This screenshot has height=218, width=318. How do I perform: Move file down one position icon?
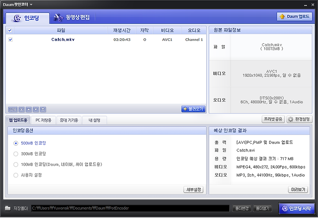coord(36,109)
